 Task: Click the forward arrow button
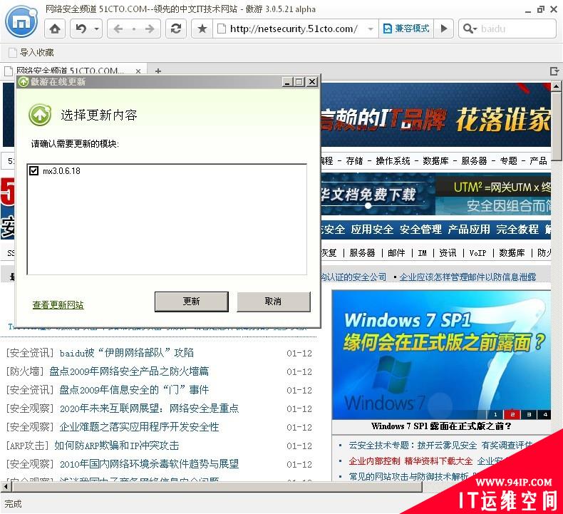[x=150, y=29]
